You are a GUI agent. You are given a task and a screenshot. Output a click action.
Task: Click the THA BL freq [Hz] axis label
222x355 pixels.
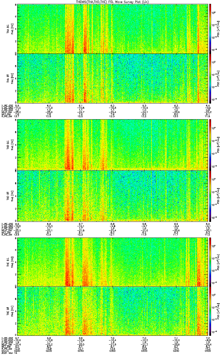pyautogui.click(x=9, y=28)
